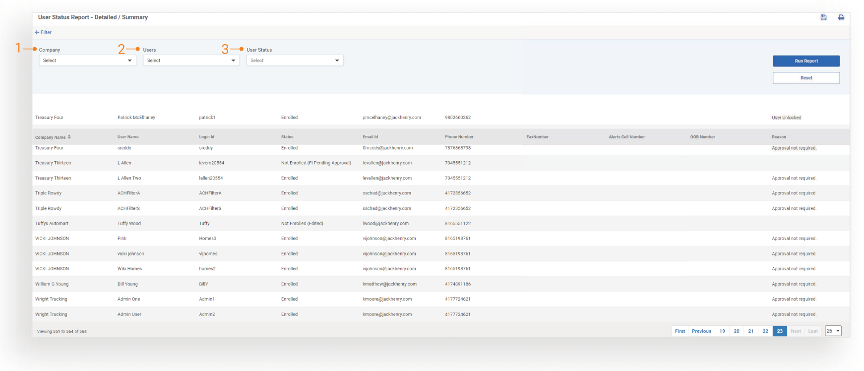Screen dimensions: 864x371
Task: Jump to page 19
Action: coord(722,331)
